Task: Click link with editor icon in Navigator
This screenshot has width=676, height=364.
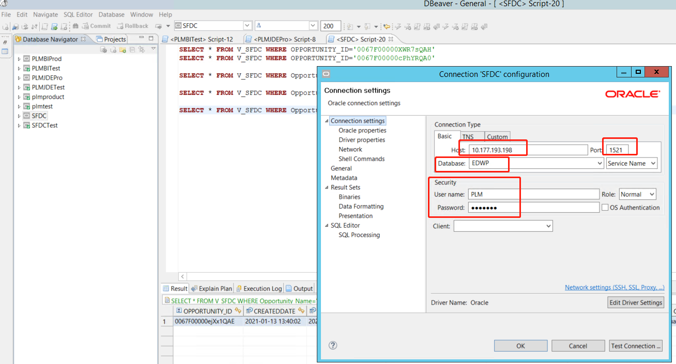Action: tap(141, 50)
